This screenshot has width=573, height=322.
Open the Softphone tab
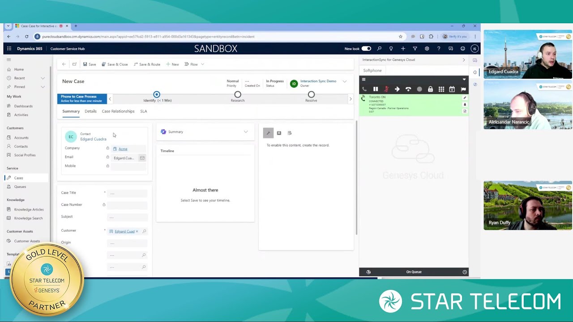tap(372, 70)
